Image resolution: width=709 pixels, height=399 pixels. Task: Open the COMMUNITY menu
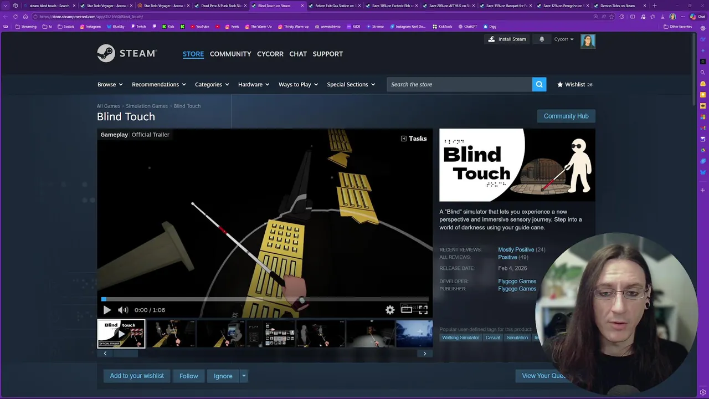click(x=230, y=54)
